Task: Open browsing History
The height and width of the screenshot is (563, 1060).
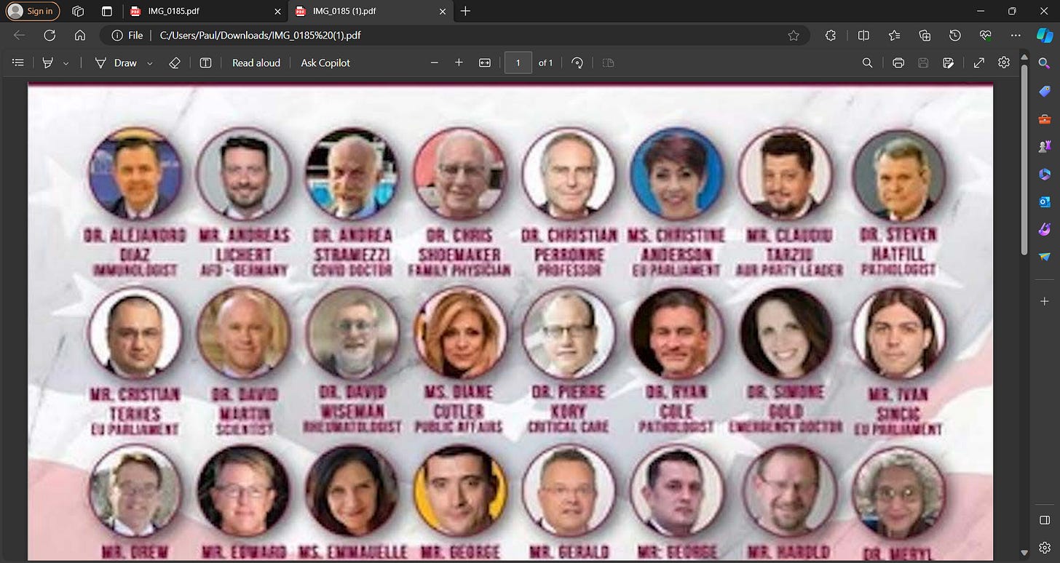Action: coord(955,35)
